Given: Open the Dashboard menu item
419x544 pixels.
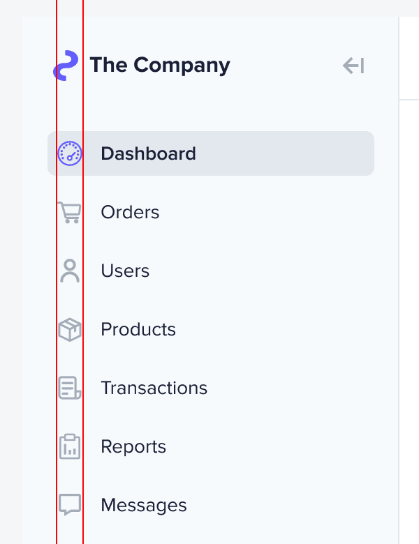Looking at the screenshot, I should [x=148, y=153].
